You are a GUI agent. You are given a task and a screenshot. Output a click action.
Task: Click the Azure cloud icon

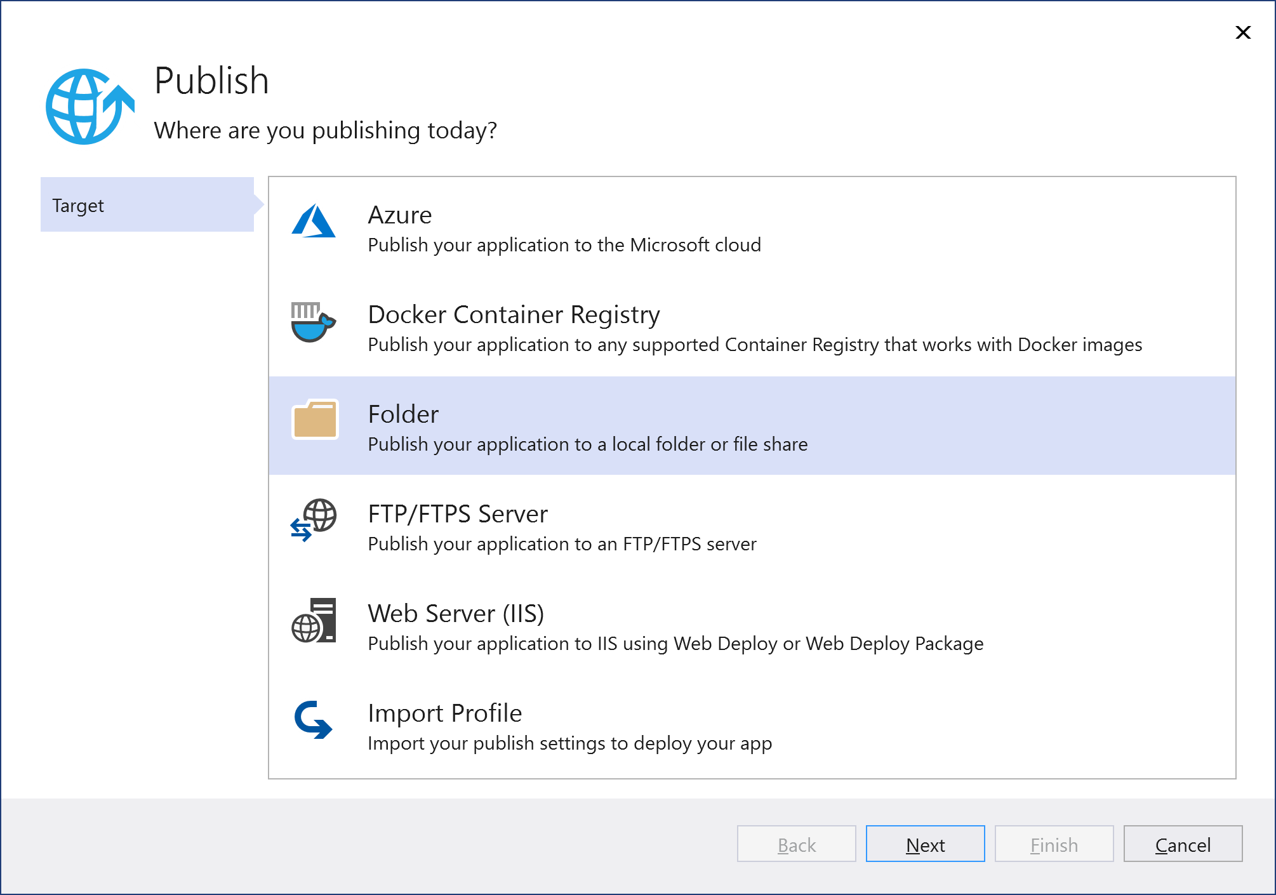(x=314, y=221)
